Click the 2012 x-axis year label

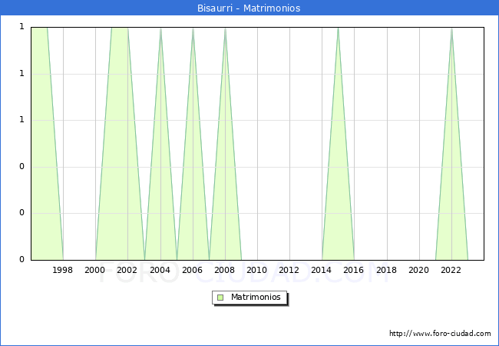(x=289, y=270)
